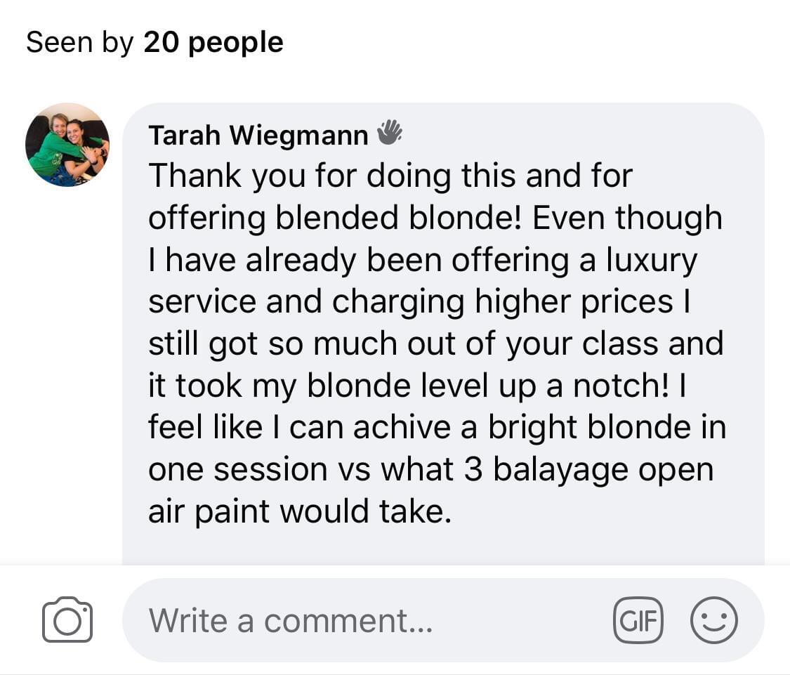Tap the "Seen by" label
790x675 pixels.
coord(79,43)
